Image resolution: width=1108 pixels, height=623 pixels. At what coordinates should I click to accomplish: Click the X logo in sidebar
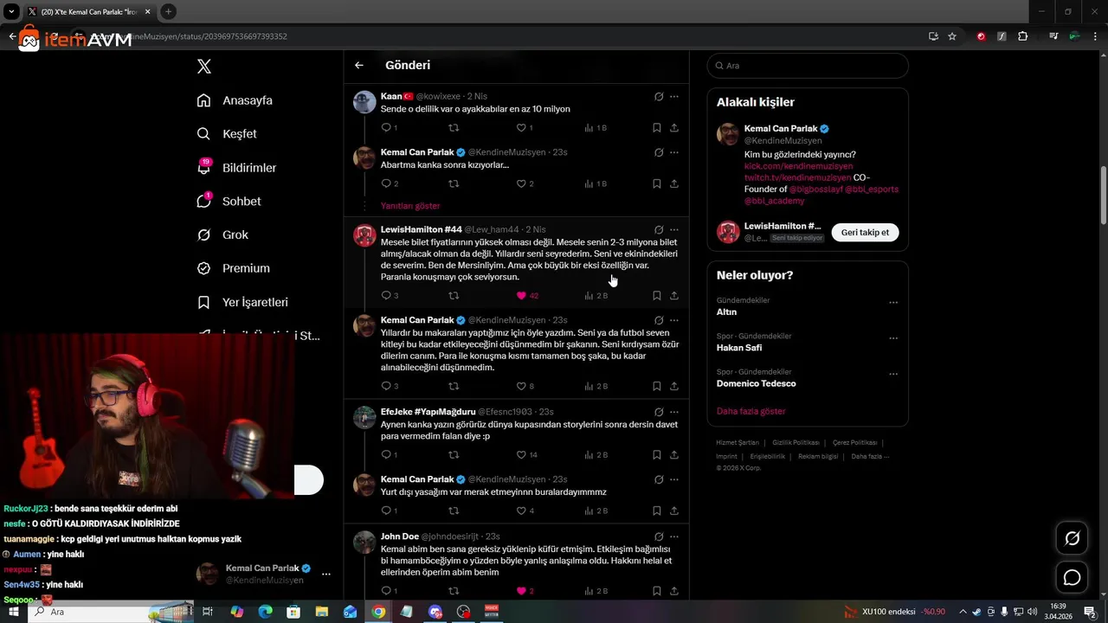204,67
